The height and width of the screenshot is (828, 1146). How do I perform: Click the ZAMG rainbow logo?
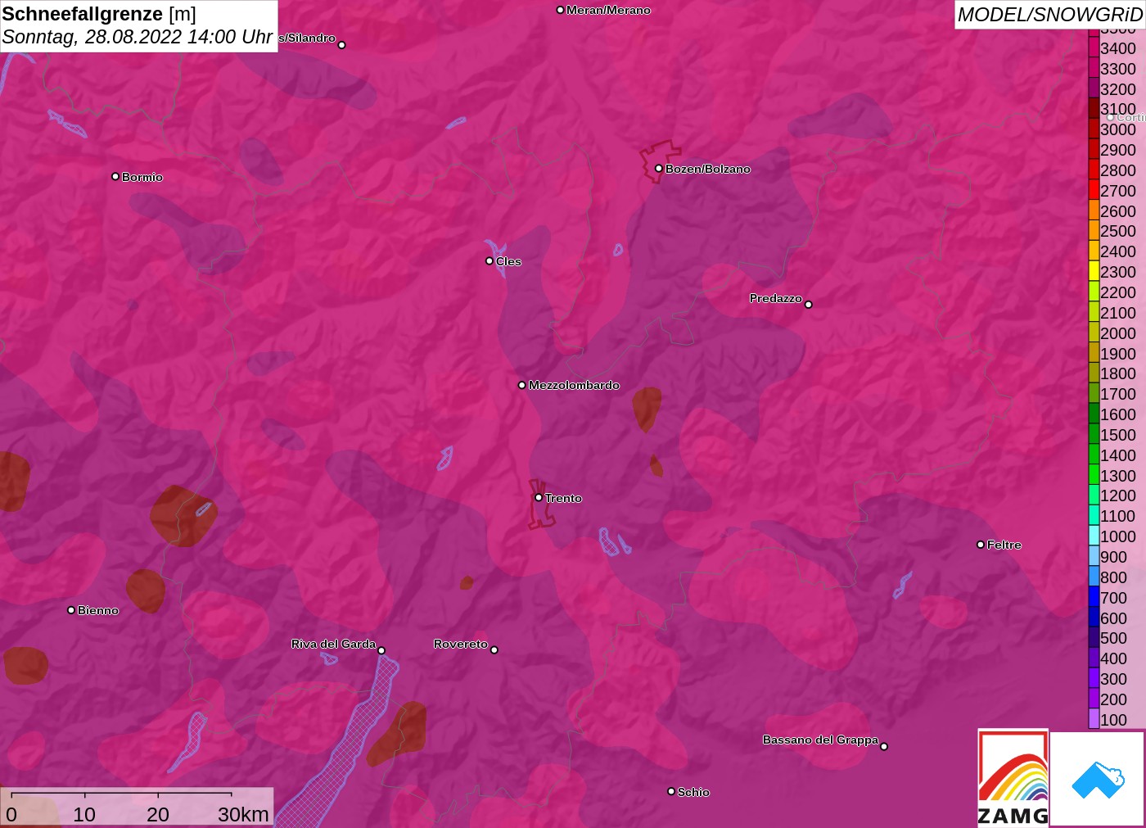tap(1013, 777)
